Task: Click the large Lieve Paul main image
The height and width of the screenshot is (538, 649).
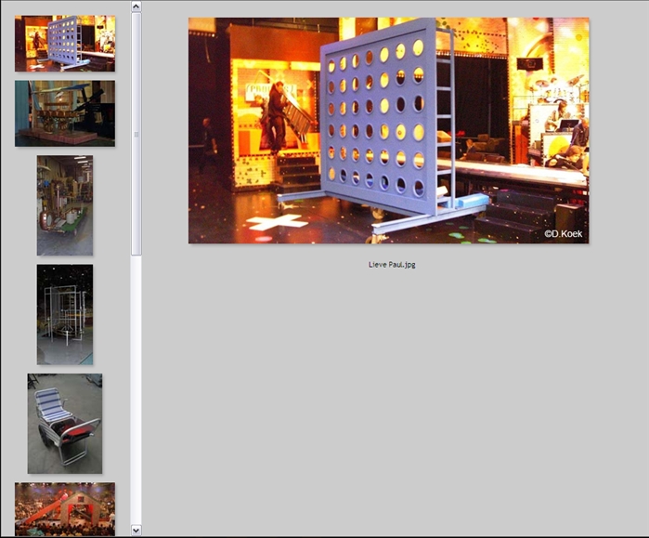Action: pyautogui.click(x=389, y=130)
